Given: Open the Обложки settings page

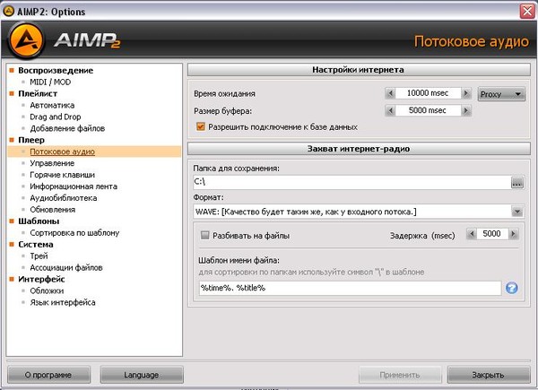Looking at the screenshot, I should 47,290.
